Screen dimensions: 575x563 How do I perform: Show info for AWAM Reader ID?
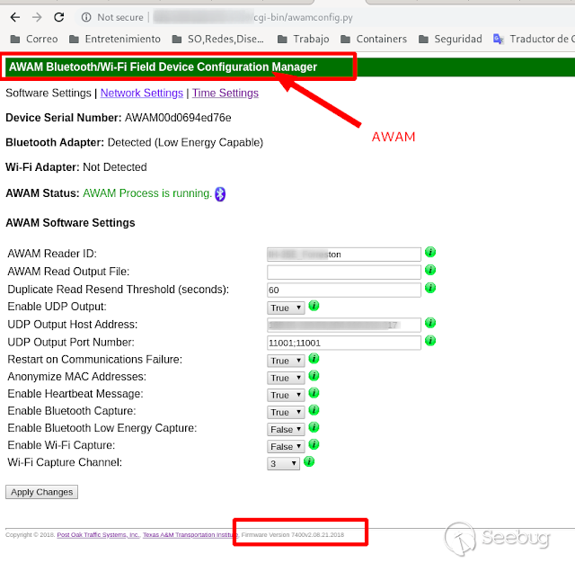click(430, 253)
